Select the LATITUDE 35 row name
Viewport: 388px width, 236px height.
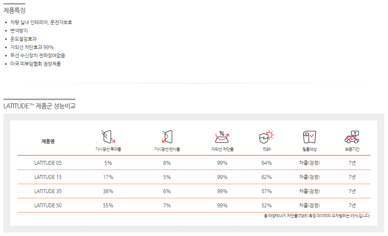point(48,191)
